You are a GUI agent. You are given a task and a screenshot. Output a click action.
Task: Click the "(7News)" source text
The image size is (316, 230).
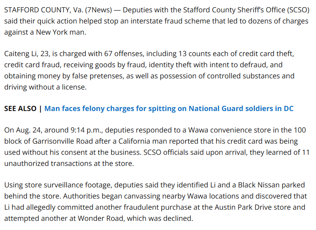click(x=98, y=10)
